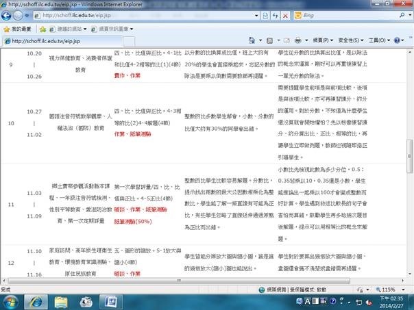
Task: Click the 建議的網站 favorites bar link
Action: pos(66,29)
